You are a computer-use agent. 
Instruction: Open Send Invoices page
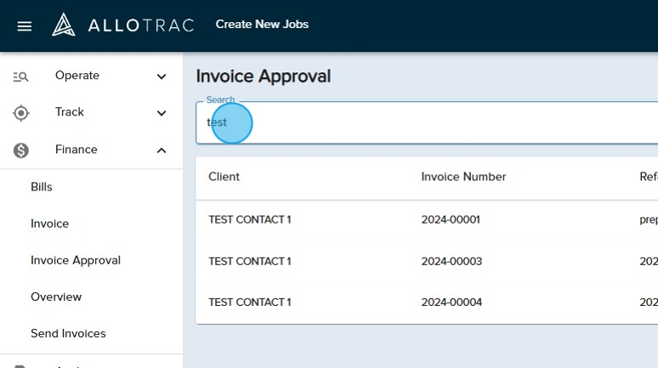[x=68, y=333]
